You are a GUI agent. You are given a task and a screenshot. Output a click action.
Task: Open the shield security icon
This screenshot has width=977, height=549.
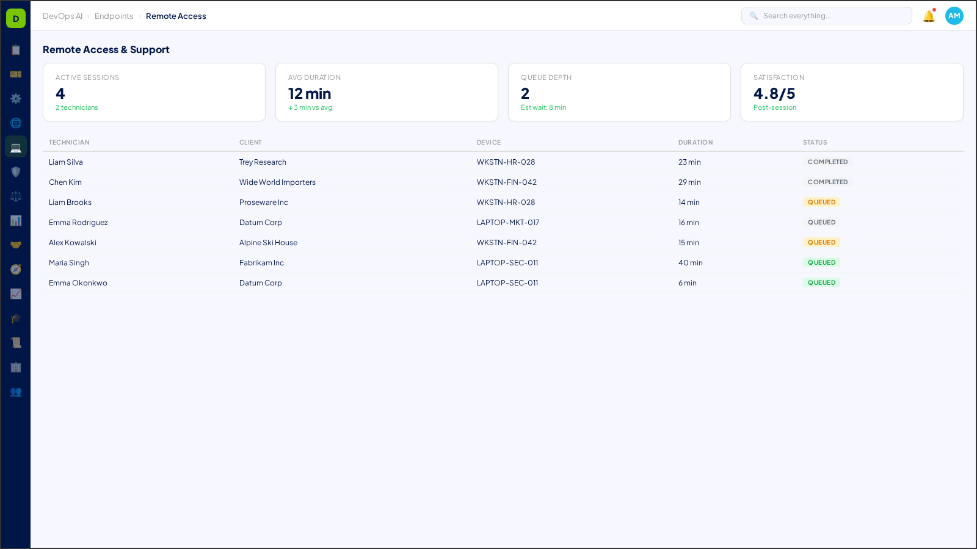coord(16,171)
